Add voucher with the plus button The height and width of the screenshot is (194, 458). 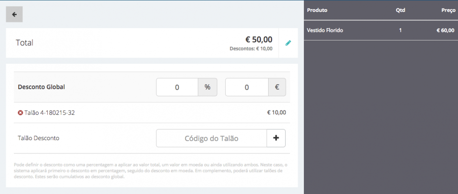276,138
